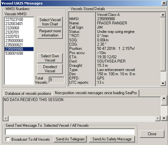Click down arrow of vessel details scrollbar
The width and height of the screenshot is (168, 145).
(x=163, y=83)
